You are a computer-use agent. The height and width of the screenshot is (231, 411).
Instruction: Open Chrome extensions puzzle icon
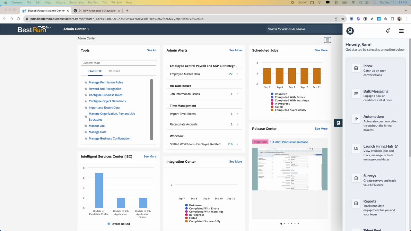tap(386, 19)
